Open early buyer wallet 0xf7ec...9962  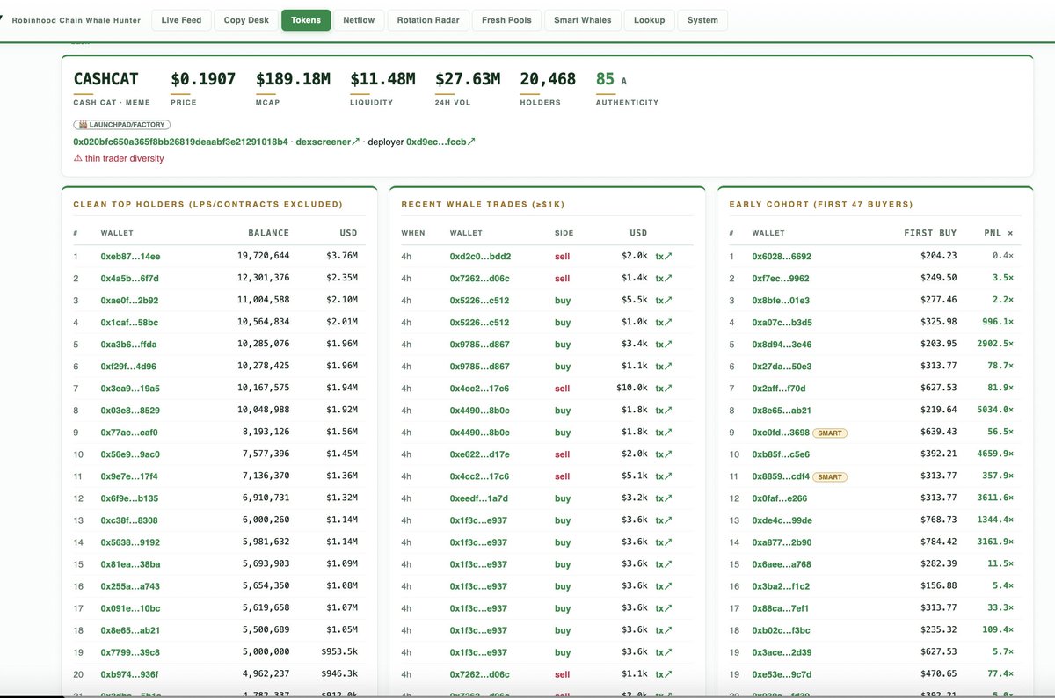[x=781, y=279]
